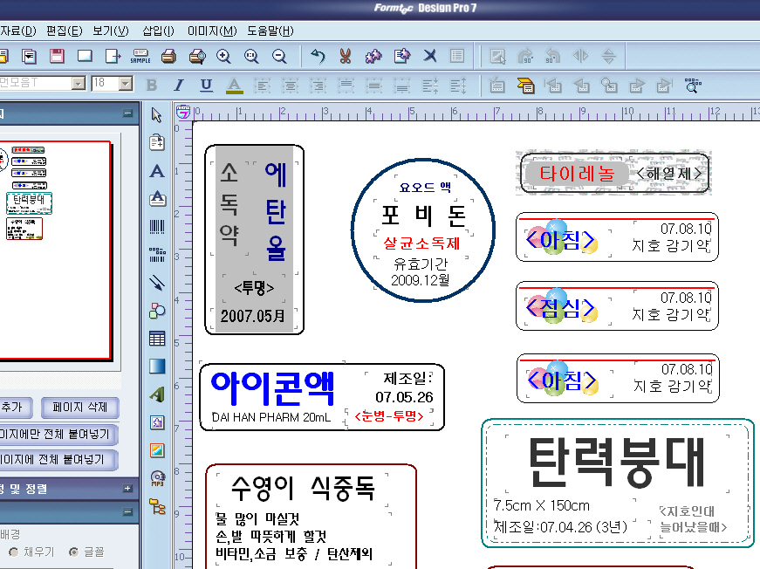Open the '도움말(H)' menu
The width and height of the screenshot is (760, 569).
pyautogui.click(x=270, y=31)
